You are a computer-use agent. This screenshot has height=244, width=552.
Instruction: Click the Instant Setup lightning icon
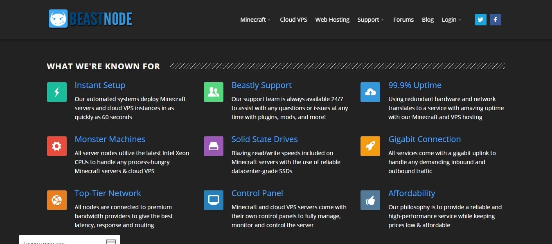(57, 92)
